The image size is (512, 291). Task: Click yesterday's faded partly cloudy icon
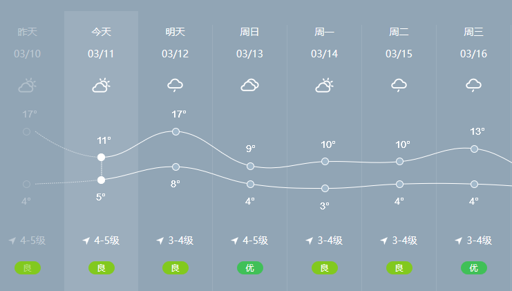(27, 85)
